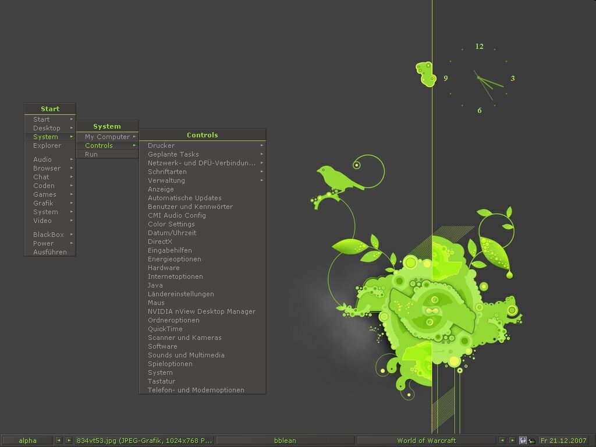
Task: Click the System submenu title bar
Action: [x=107, y=126]
